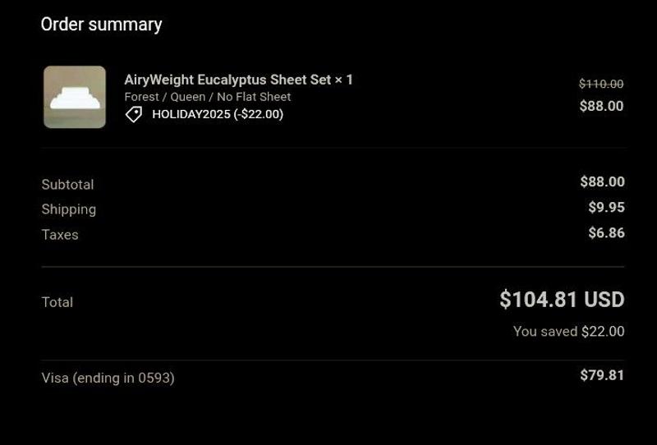The image size is (657, 445).
Task: Click the discount tag icon
Action: pos(133,114)
